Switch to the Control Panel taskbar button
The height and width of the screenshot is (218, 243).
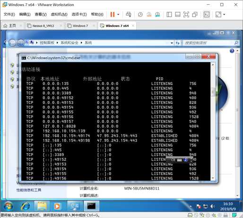(x=75, y=206)
